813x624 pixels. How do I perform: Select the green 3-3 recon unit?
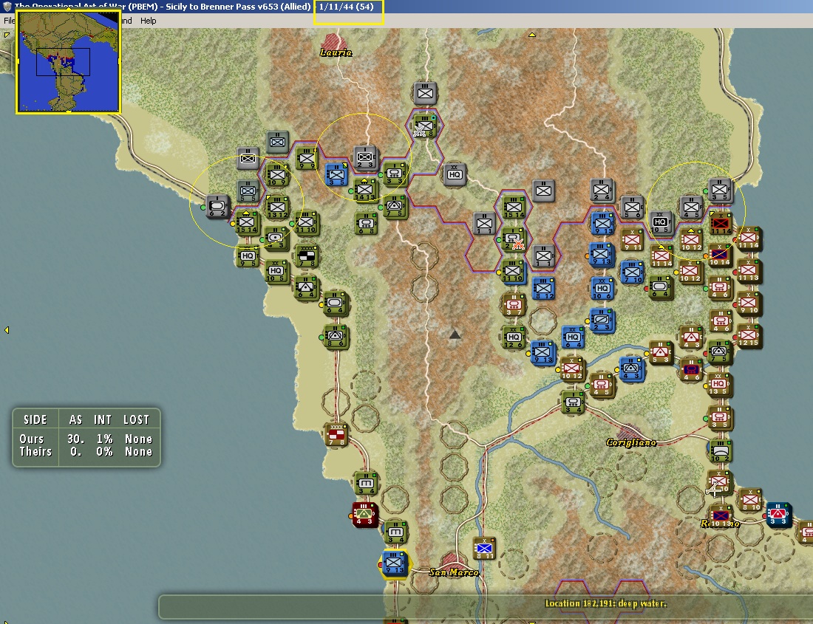point(394,174)
